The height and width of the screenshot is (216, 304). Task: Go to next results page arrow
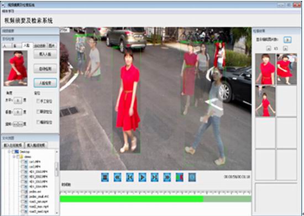[285, 48]
